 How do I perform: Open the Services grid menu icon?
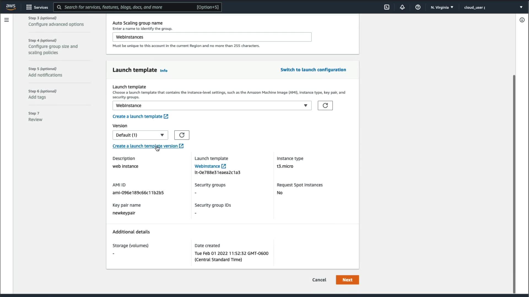click(29, 7)
